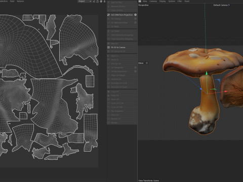Screen dimensions: 243x182
Task: Run Set UVW from Projection command
Action: [122, 15]
